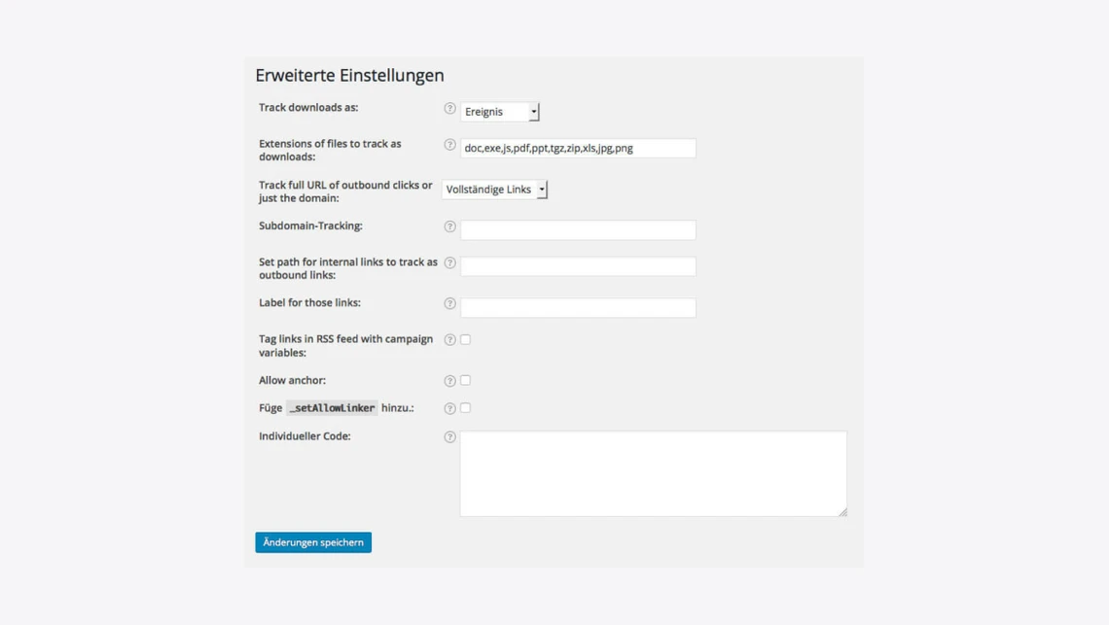Focus the Subdomain-Tracking input field
The height and width of the screenshot is (625, 1109).
click(578, 230)
